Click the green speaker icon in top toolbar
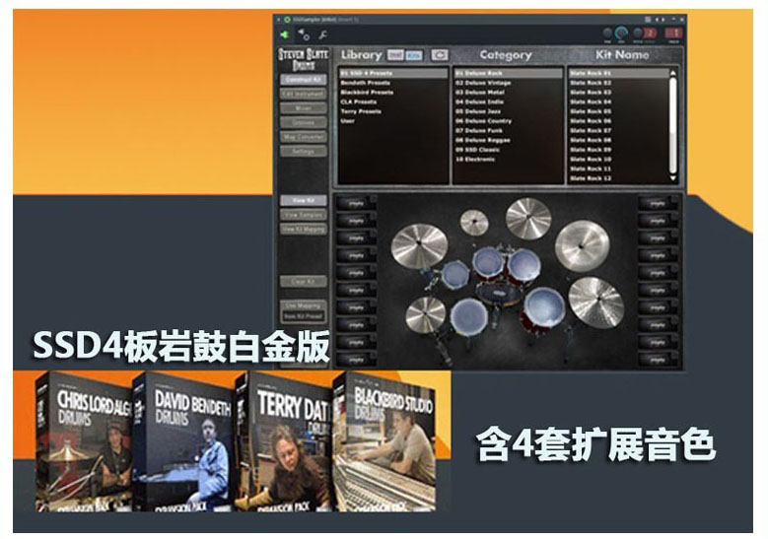 point(285,34)
